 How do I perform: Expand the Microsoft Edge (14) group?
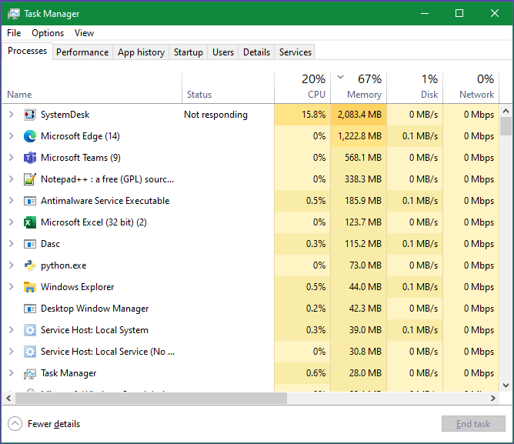click(x=11, y=136)
